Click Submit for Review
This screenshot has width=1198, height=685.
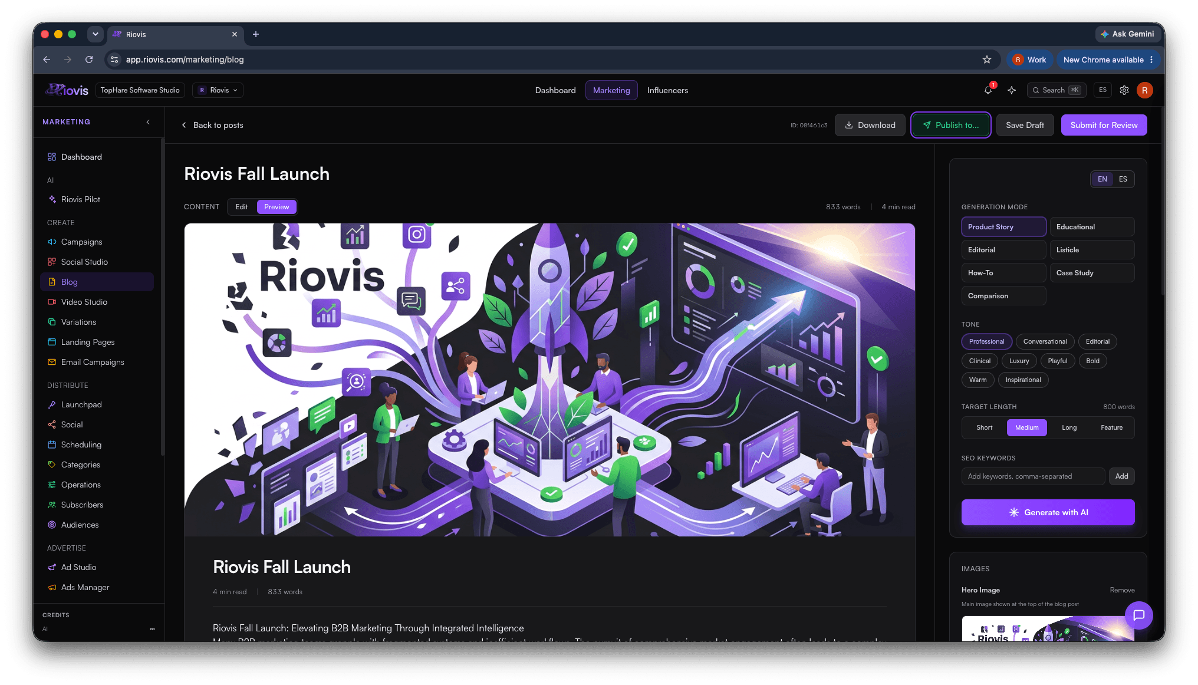(x=1104, y=125)
